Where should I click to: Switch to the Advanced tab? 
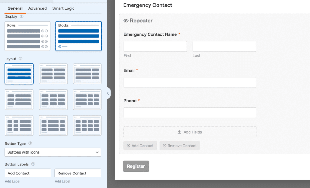click(37, 8)
